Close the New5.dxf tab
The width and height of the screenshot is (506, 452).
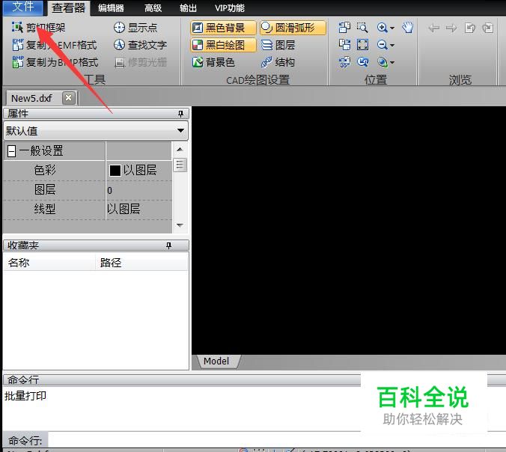click(68, 98)
